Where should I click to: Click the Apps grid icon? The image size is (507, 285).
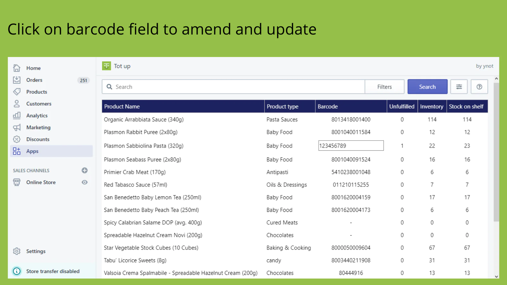17,151
